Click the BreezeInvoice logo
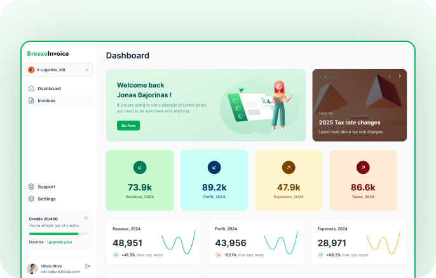Viewport: 436px width, 278px height. pos(48,53)
